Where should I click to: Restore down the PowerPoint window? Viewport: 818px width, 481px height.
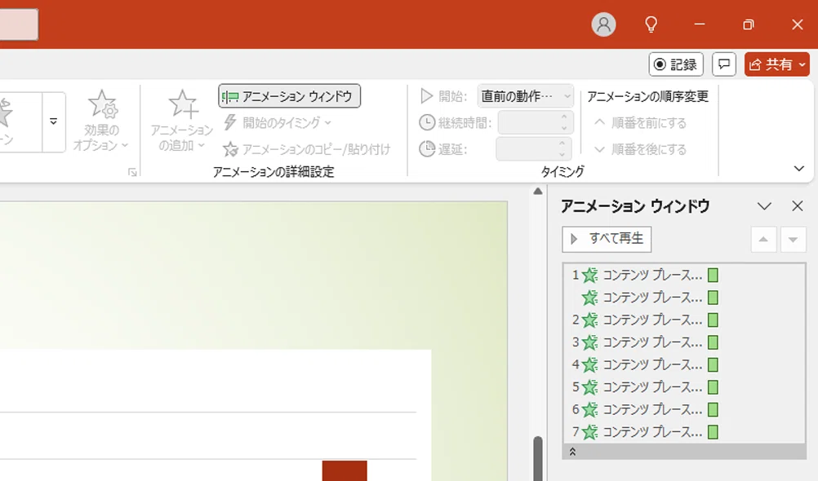click(749, 24)
